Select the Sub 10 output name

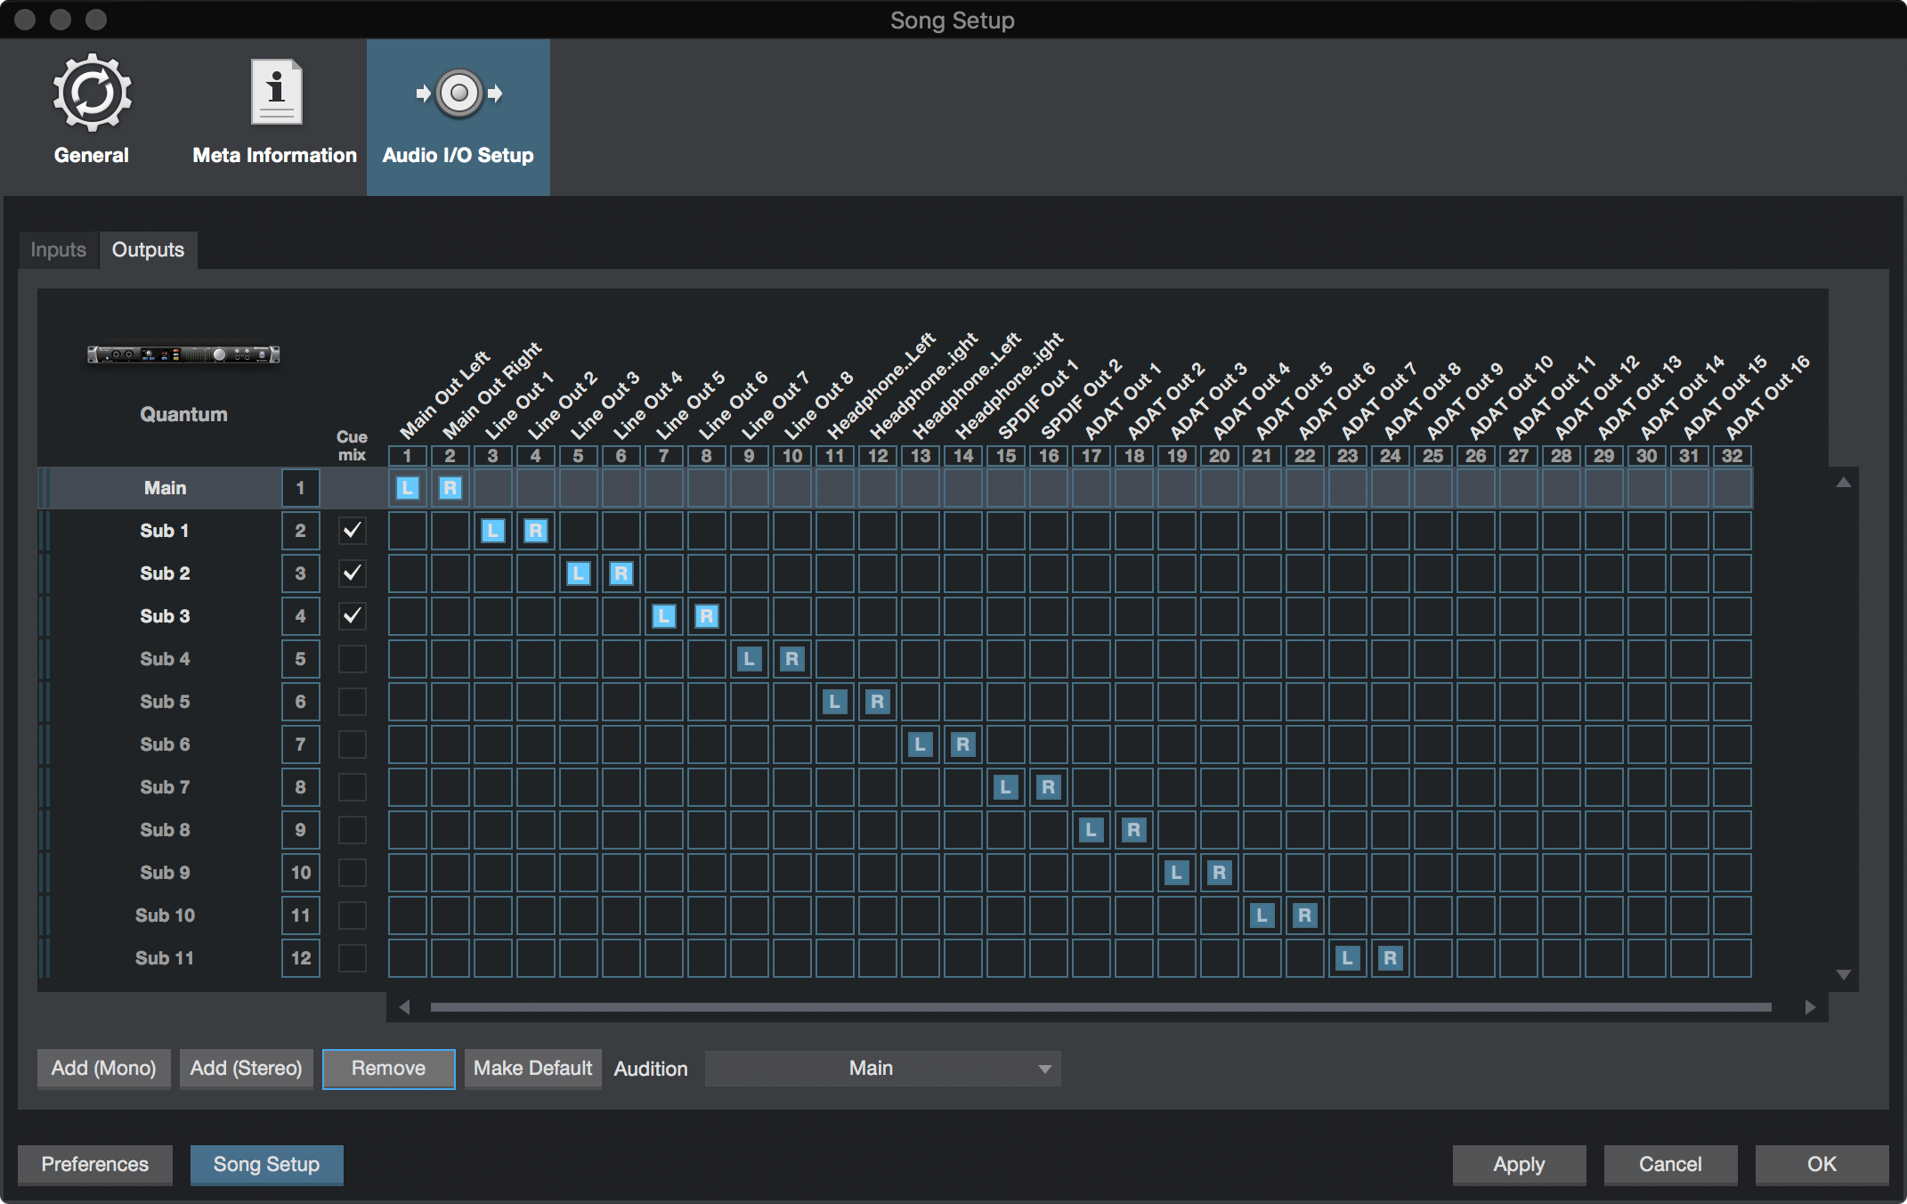[166, 915]
